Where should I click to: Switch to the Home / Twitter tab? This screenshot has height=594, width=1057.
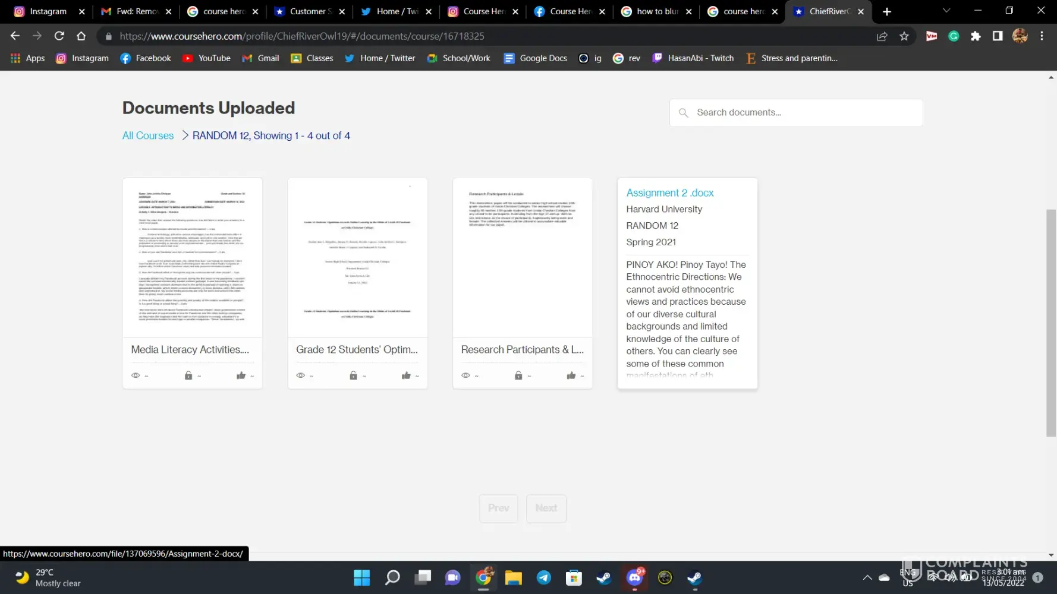click(x=397, y=11)
